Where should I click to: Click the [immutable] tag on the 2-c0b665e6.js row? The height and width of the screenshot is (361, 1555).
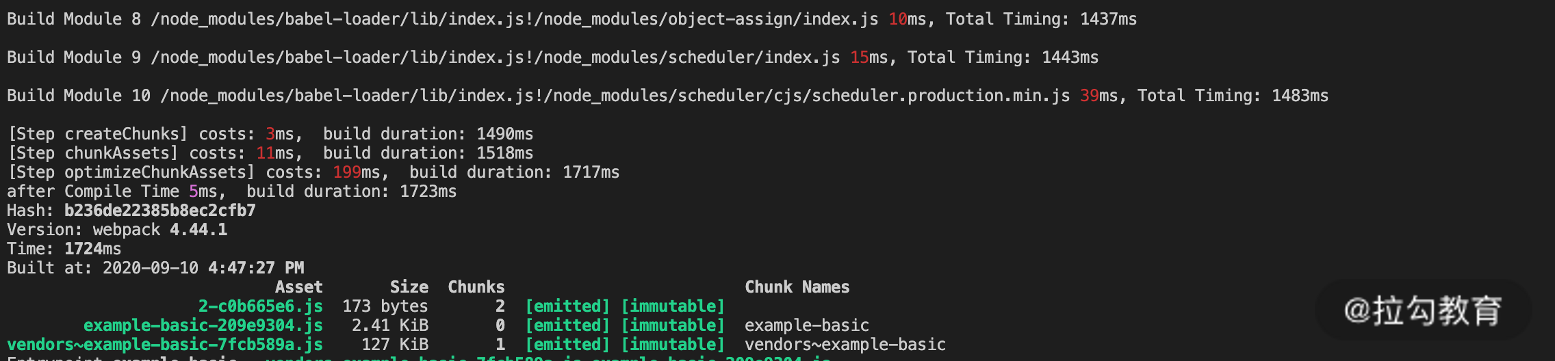click(x=672, y=306)
